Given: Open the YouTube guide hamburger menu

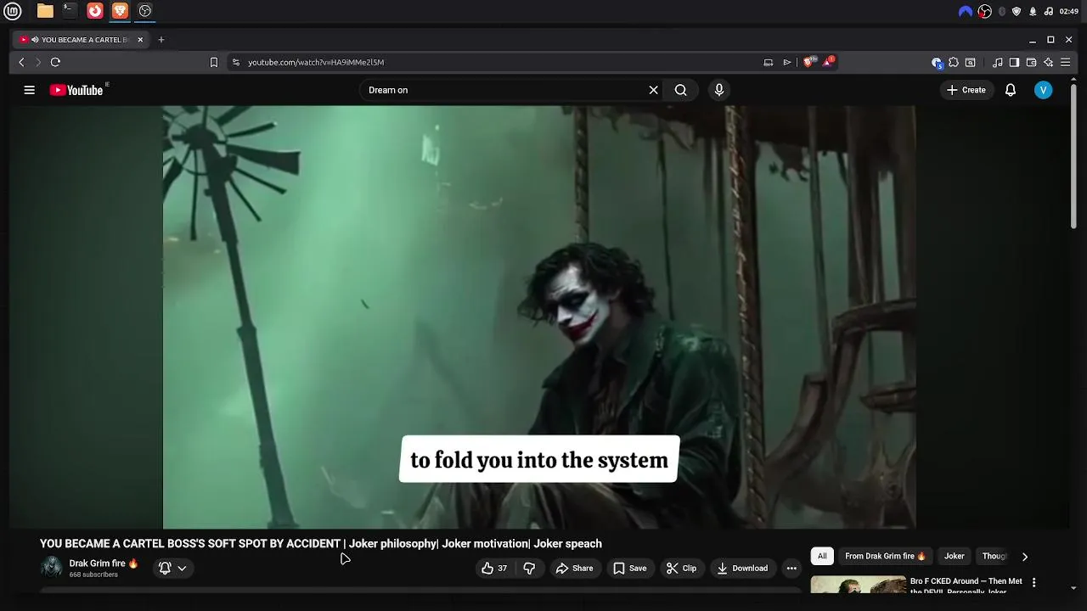Looking at the screenshot, I should pyautogui.click(x=29, y=90).
